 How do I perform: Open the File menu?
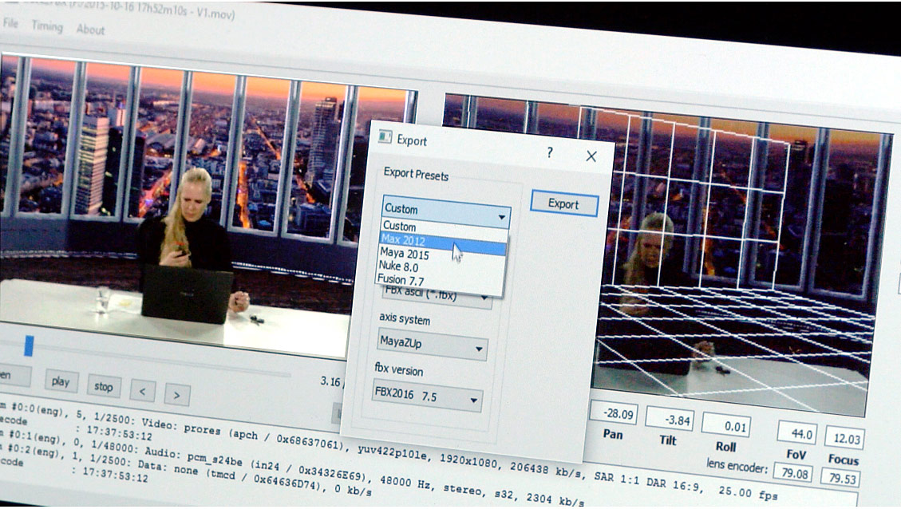(x=10, y=24)
